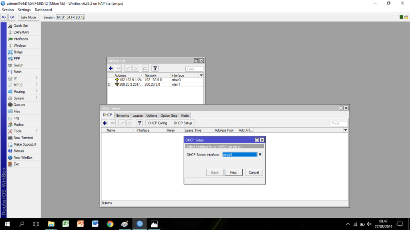410x230 pixels.
Task: Click the Undo arrow in top toolbar
Action: (x=4, y=17)
